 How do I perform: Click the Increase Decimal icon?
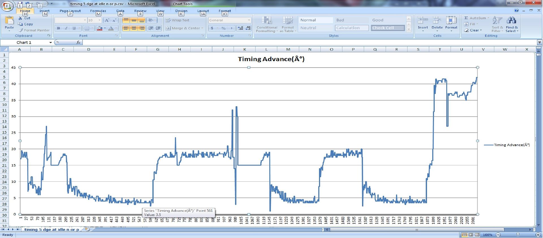(240, 28)
